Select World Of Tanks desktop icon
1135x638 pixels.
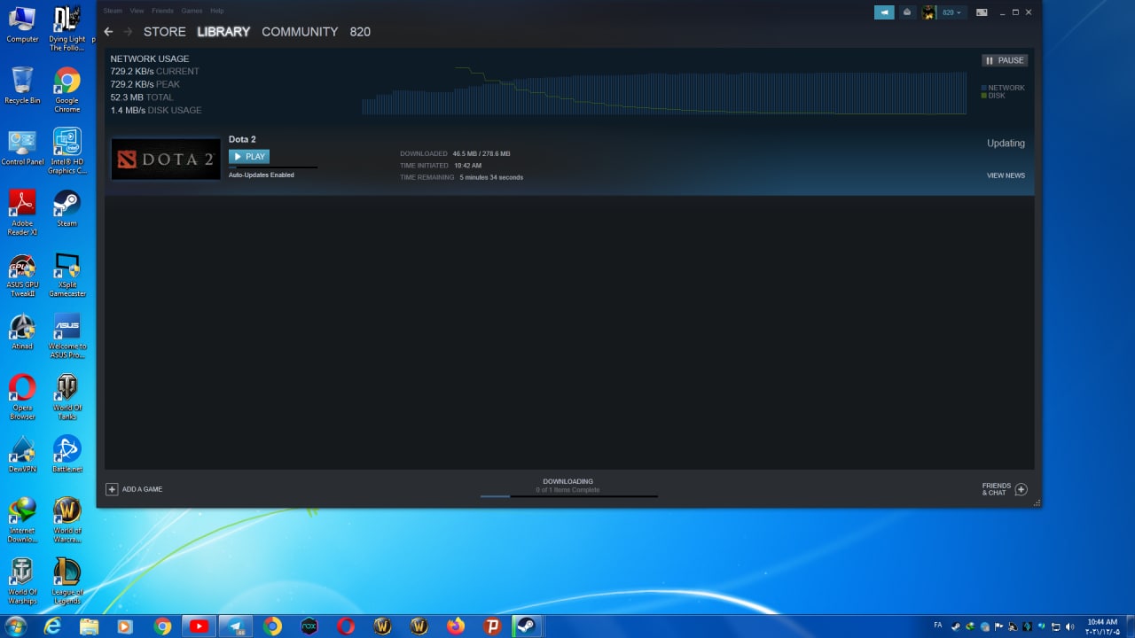point(67,397)
